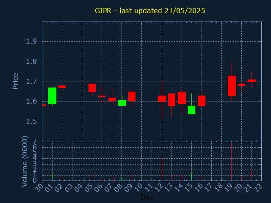Select the partial red candlestick at day 30

(x=44, y=105)
